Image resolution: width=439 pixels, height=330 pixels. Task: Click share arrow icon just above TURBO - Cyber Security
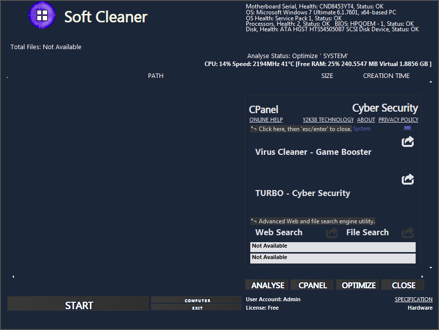click(x=408, y=179)
